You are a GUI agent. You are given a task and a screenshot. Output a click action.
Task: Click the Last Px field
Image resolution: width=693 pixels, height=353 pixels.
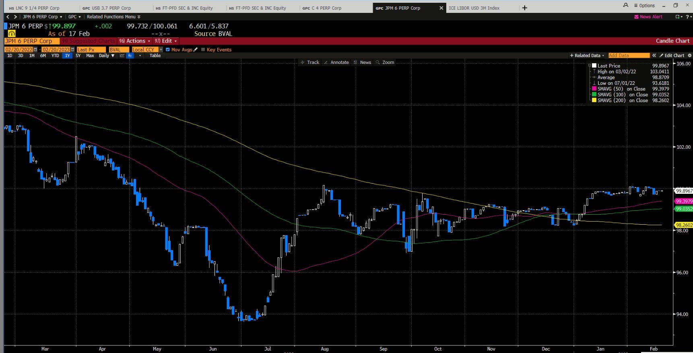[x=91, y=50]
